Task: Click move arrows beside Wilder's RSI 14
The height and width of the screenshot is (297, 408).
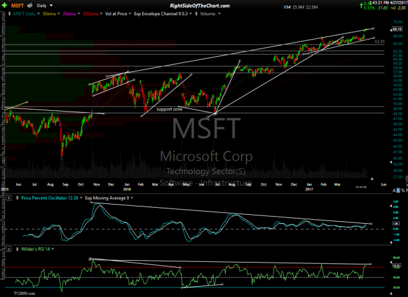Action: [x=17, y=249]
